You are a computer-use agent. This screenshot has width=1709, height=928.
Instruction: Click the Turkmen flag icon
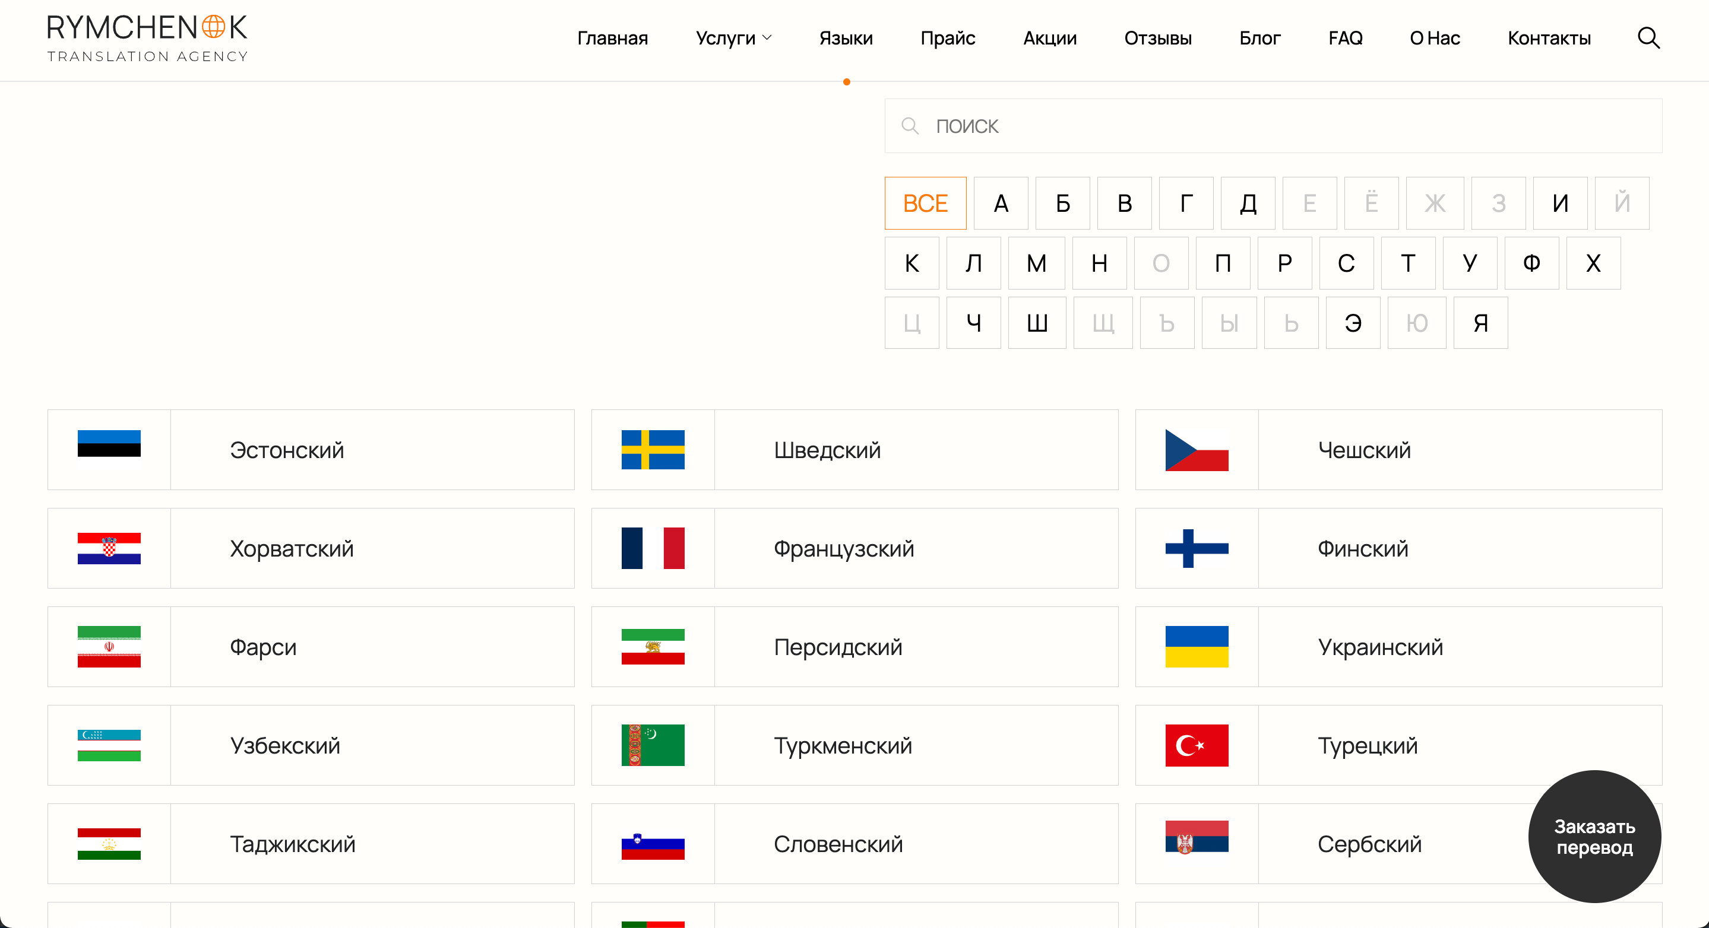653,745
